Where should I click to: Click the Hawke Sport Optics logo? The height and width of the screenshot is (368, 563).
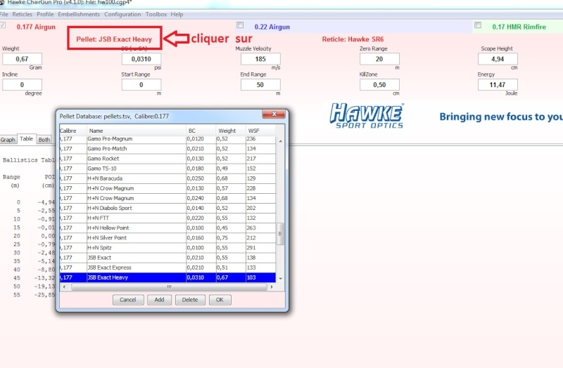coord(366,116)
